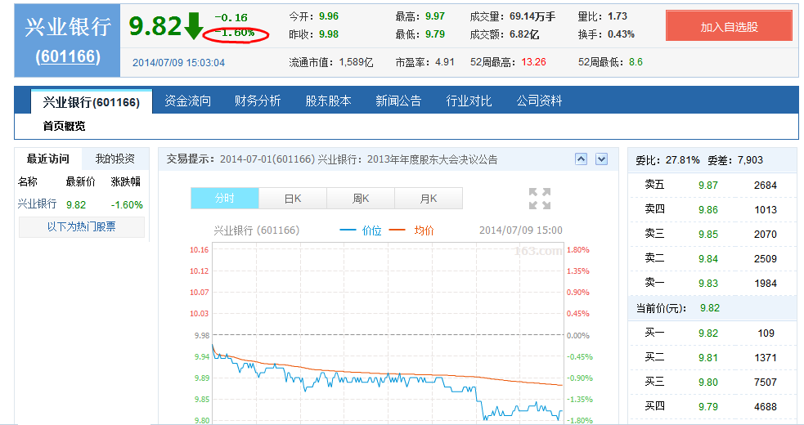This screenshot has height=425, width=804.
Task: Click the 买四 volume 4688
Action: 765,407
